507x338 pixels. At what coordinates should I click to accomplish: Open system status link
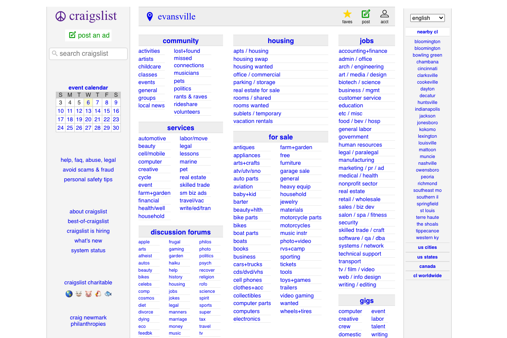coord(88,250)
